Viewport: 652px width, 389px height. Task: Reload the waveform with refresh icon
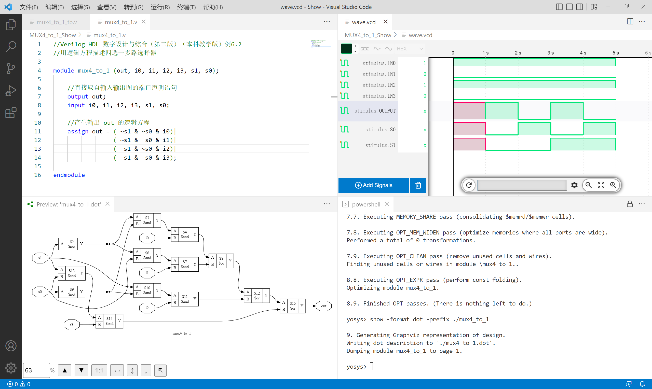(x=469, y=185)
